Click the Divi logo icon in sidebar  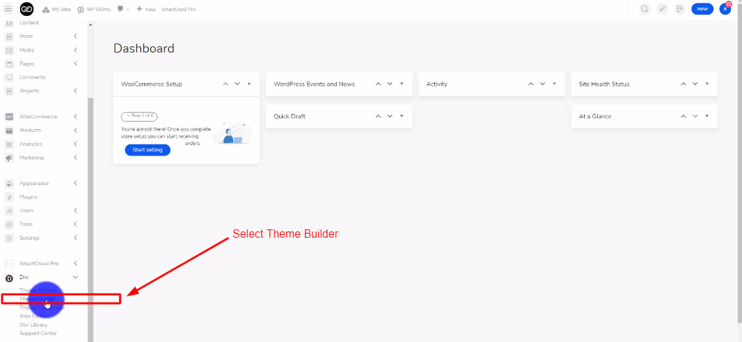coord(9,278)
